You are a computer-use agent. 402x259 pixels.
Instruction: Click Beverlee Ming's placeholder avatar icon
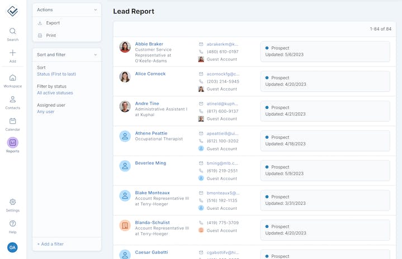125,166
